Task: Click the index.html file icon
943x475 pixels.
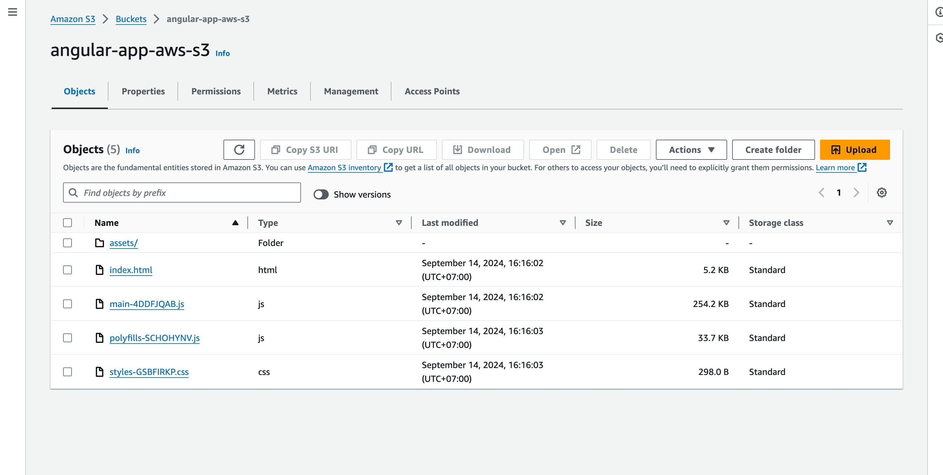Action: 100,270
